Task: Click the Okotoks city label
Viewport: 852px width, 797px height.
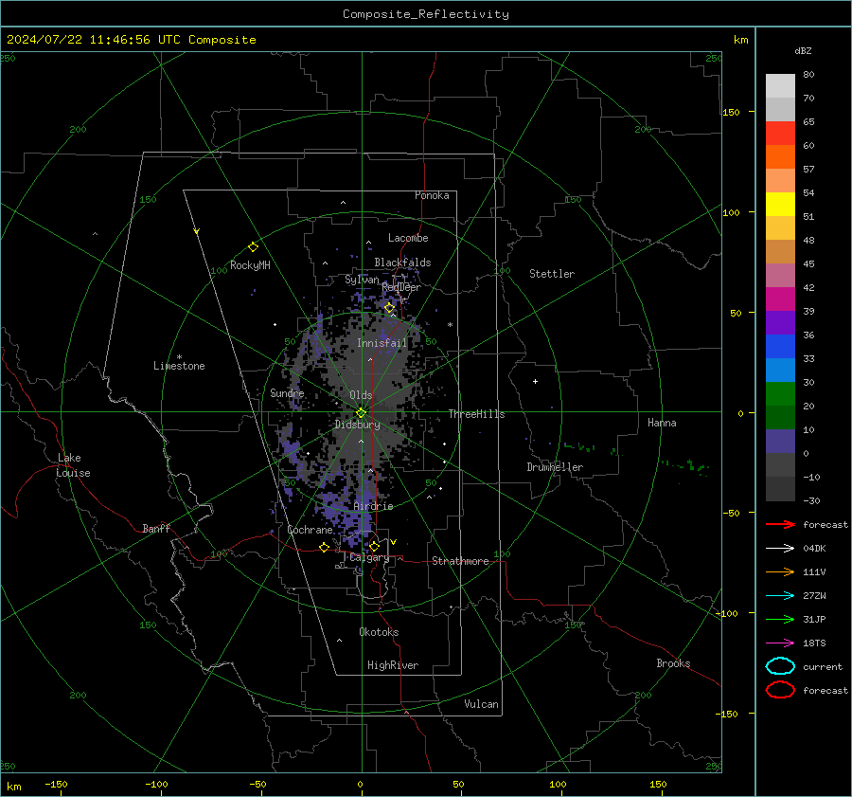Action: tap(379, 632)
